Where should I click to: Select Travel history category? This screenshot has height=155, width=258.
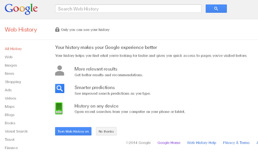(10, 140)
